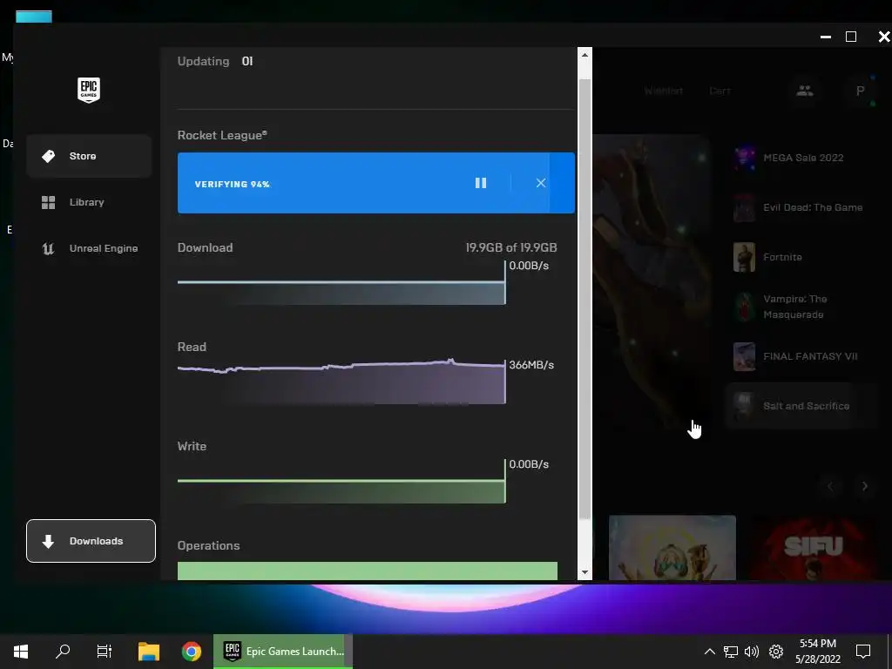Open the settings gear tray icon
892x669 pixels.
pos(776,652)
